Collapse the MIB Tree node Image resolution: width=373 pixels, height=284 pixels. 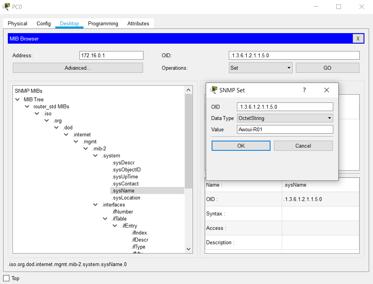(x=18, y=99)
